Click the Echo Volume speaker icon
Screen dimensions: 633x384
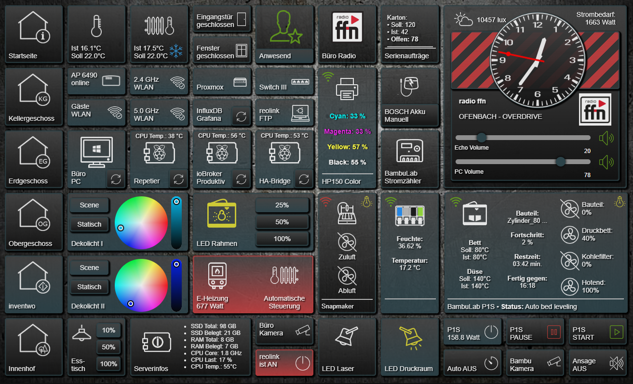click(x=606, y=139)
